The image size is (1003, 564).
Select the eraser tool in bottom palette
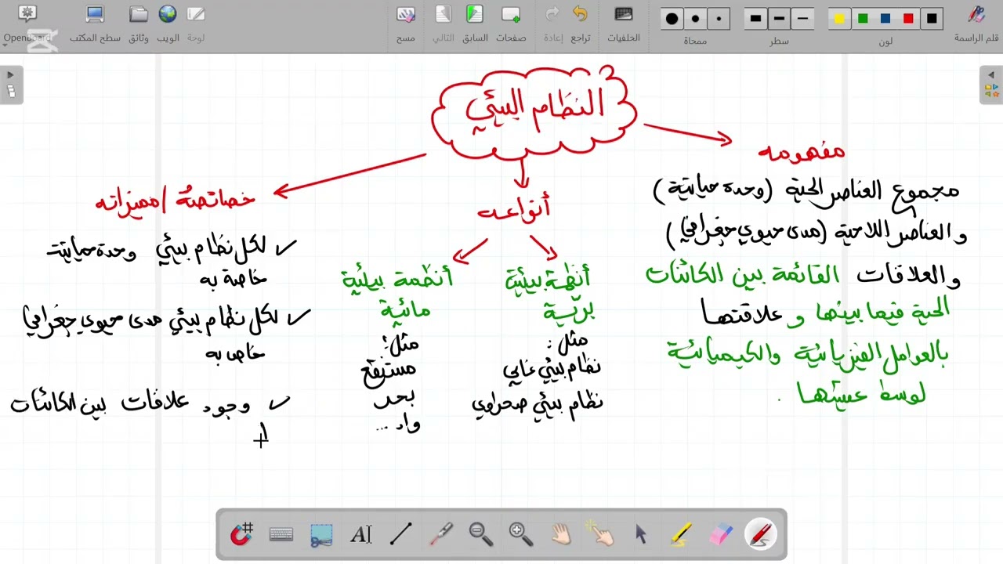click(x=720, y=534)
